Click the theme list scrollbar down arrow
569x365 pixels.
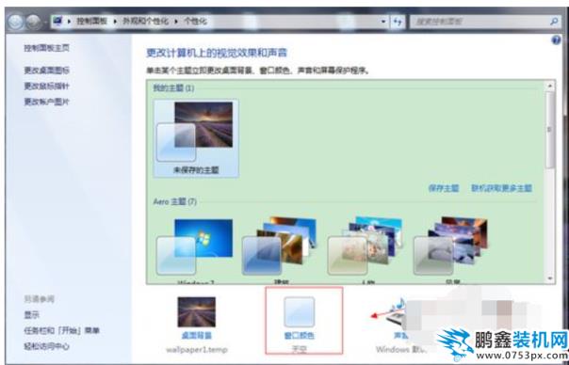(x=550, y=278)
